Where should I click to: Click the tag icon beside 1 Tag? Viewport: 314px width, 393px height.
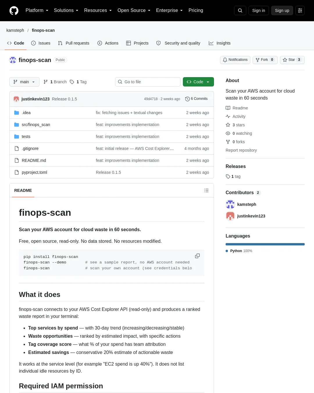72,82
